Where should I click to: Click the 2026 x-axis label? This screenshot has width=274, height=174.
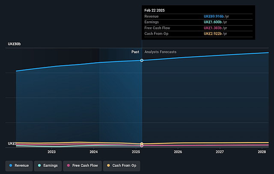[178, 152]
